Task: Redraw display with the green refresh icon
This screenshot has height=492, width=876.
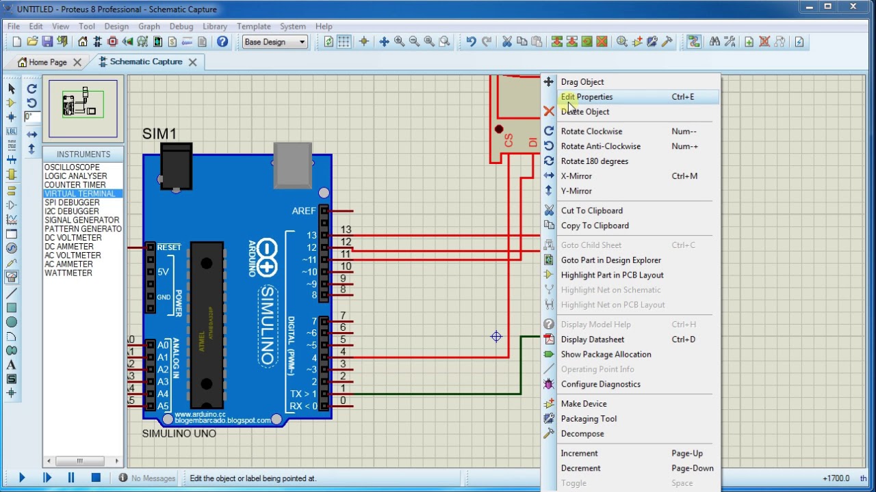Action: coord(328,42)
